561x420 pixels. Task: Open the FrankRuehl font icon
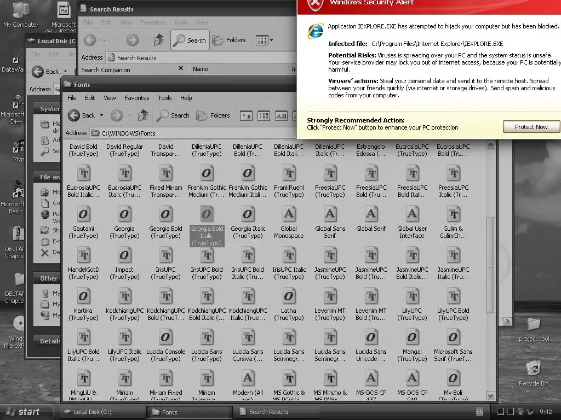pyautogui.click(x=289, y=173)
